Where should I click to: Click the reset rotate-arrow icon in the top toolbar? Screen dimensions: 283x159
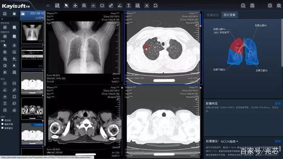(155, 6)
